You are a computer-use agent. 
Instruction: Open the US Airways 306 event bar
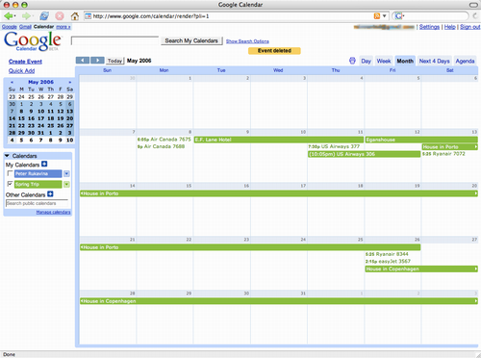[364, 154]
